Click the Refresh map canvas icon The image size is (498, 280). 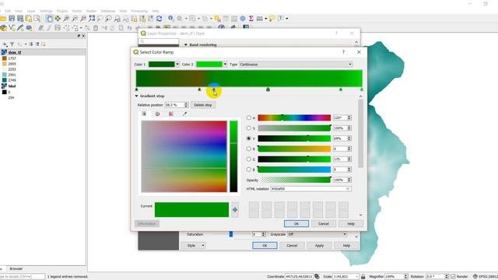[x=159, y=19]
